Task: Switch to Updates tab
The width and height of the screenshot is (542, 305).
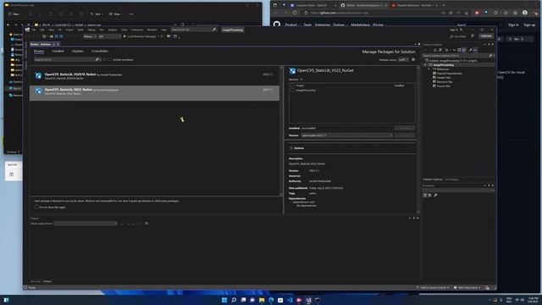Action: coord(77,51)
